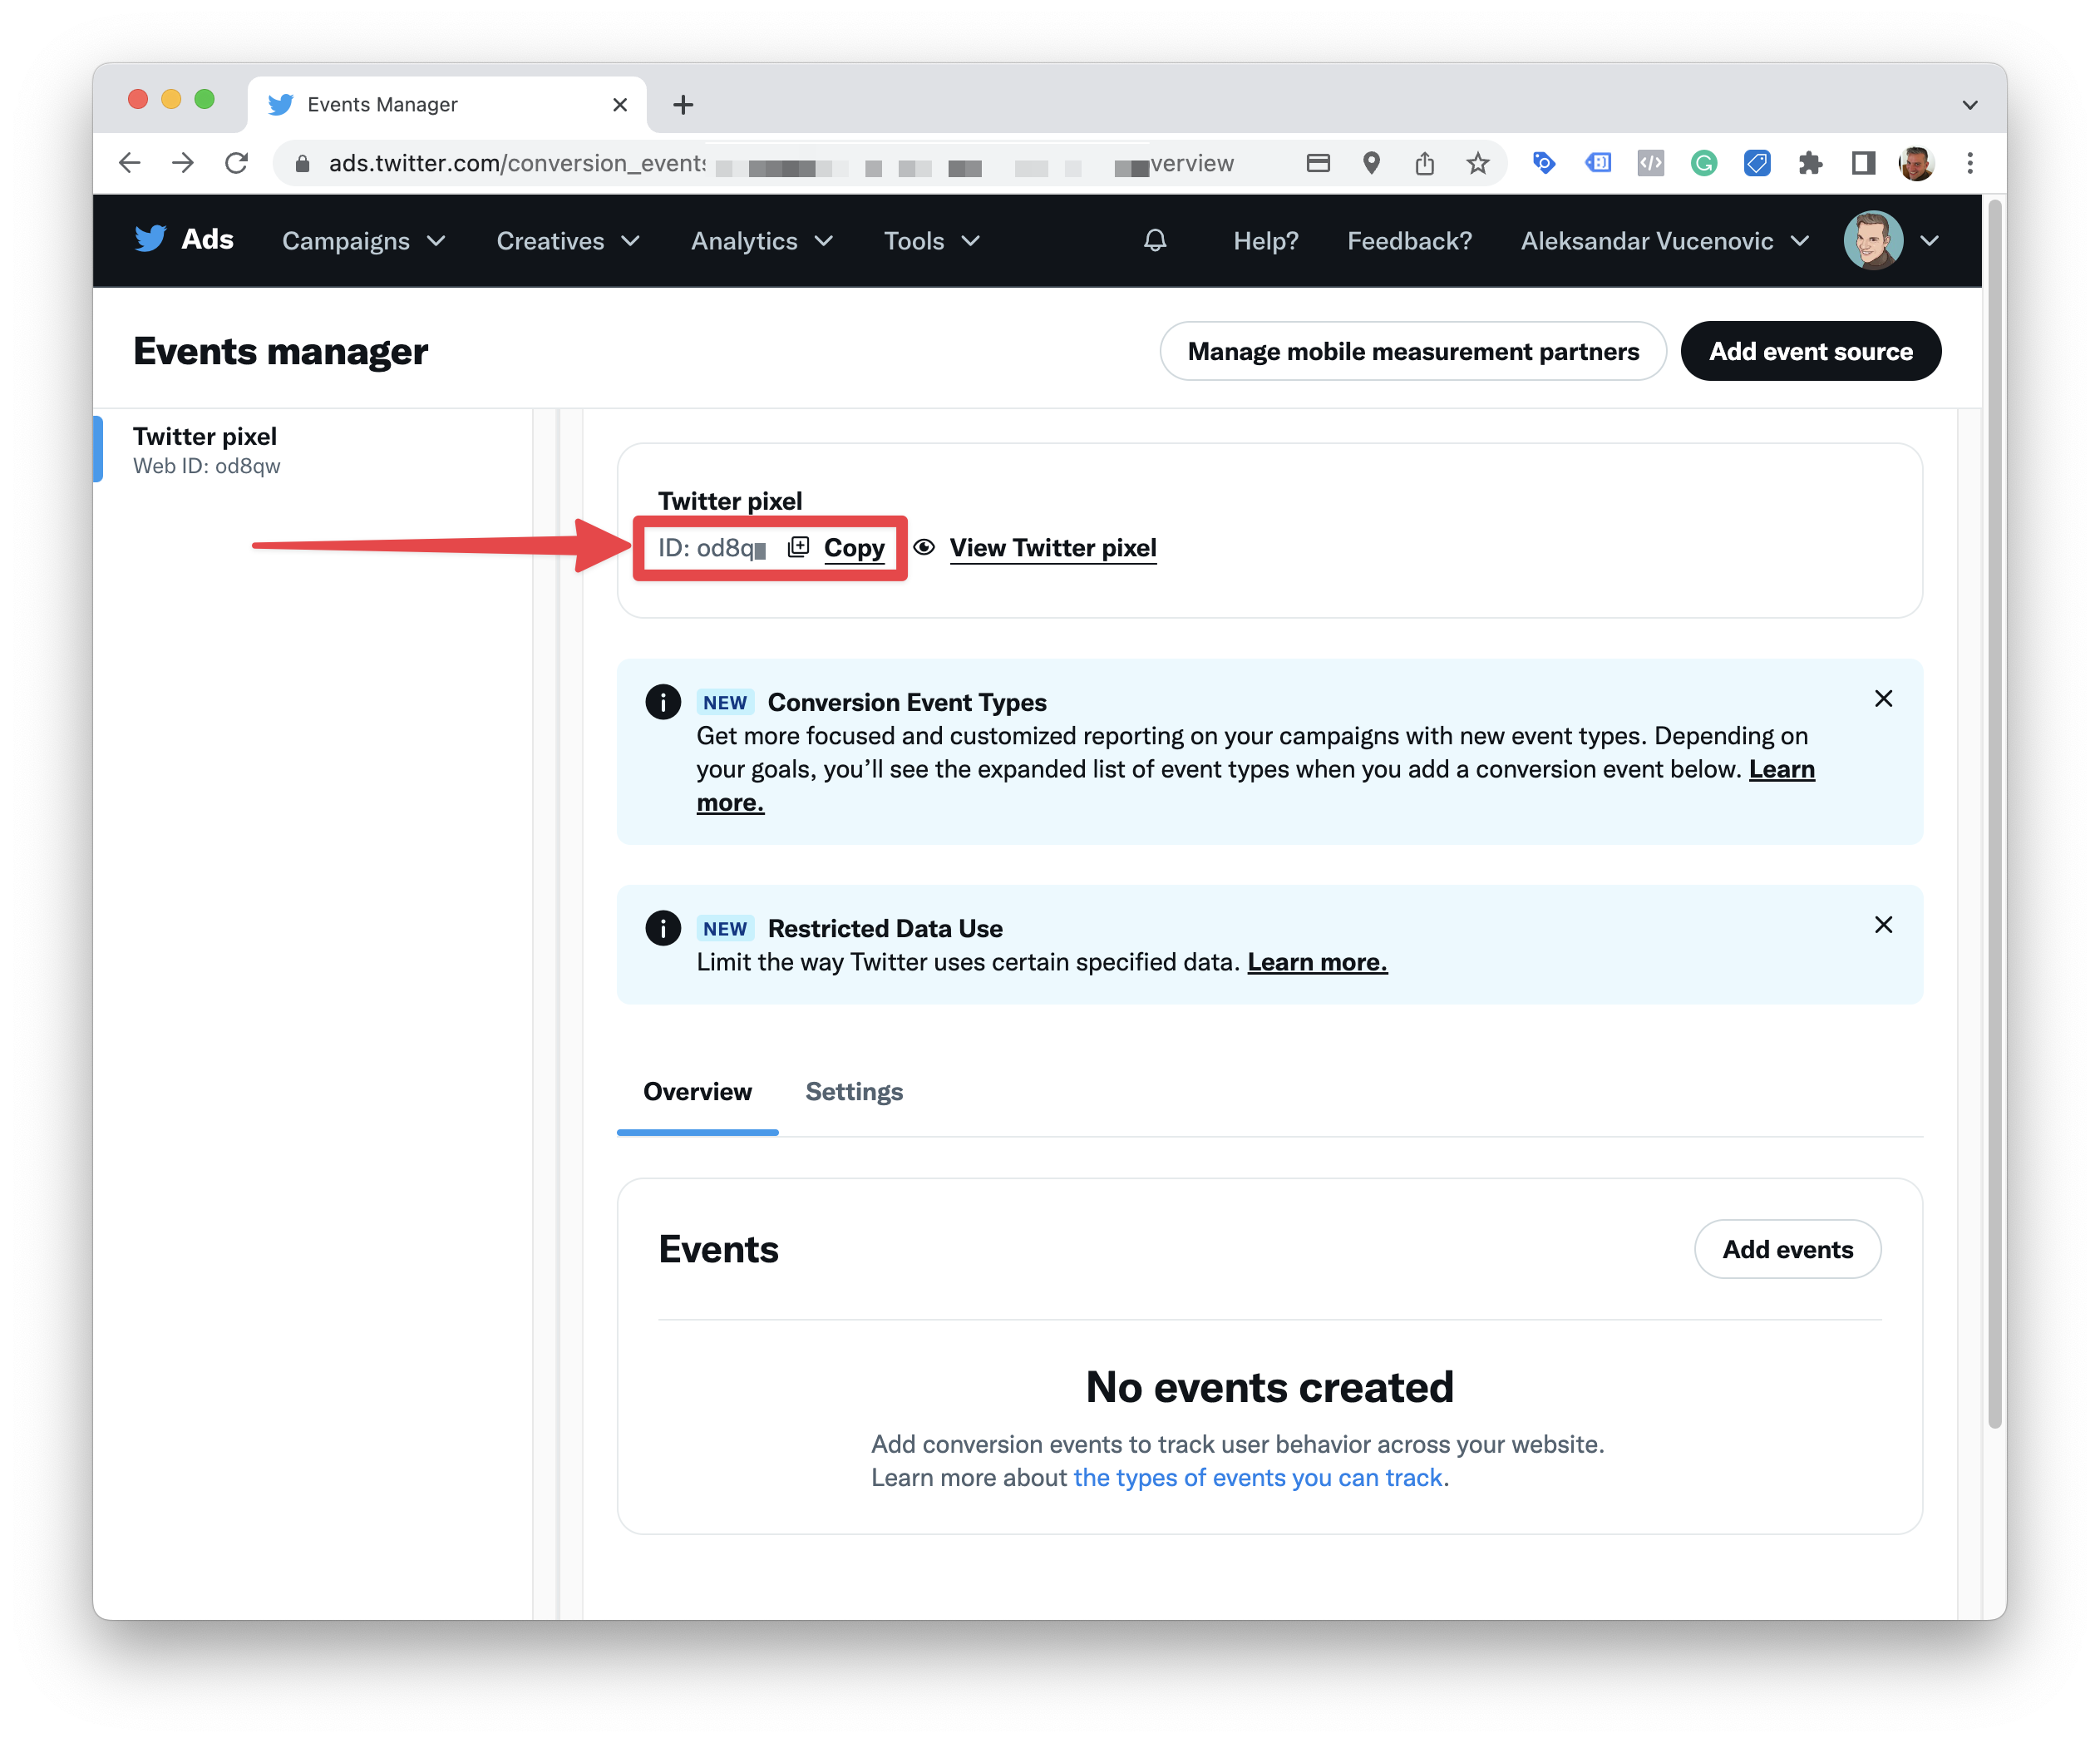Image resolution: width=2100 pixels, height=1743 pixels.
Task: Click the info icon for Conversion Event Types
Action: coord(663,702)
